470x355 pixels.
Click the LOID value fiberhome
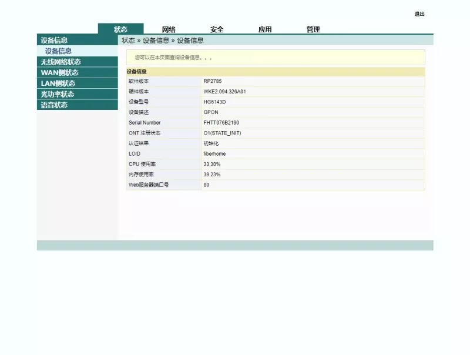pyautogui.click(x=214, y=154)
